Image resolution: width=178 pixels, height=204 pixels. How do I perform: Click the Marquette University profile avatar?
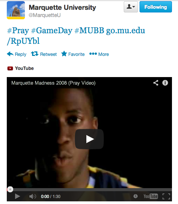pyautogui.click(x=16, y=10)
